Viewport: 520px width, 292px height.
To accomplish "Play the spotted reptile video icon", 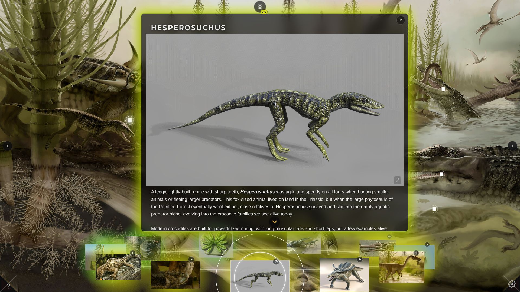I will pyautogui.click(x=132, y=253).
